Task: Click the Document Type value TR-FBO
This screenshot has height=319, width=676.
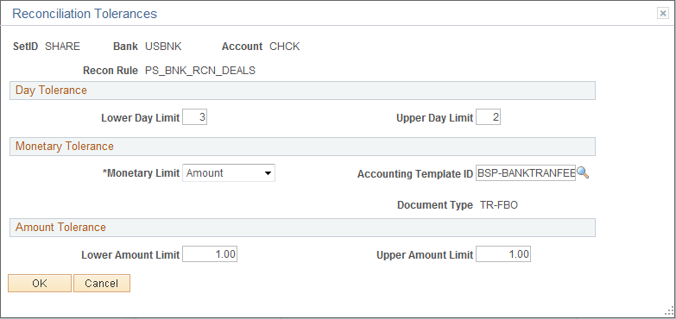Action: pyautogui.click(x=499, y=205)
